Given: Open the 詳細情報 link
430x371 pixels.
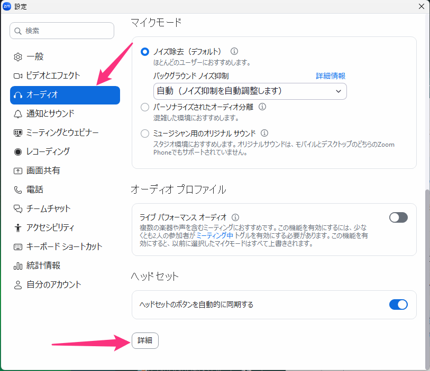Looking at the screenshot, I should coord(331,76).
